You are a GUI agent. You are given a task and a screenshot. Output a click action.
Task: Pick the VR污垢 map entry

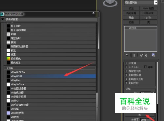(x=51, y=109)
